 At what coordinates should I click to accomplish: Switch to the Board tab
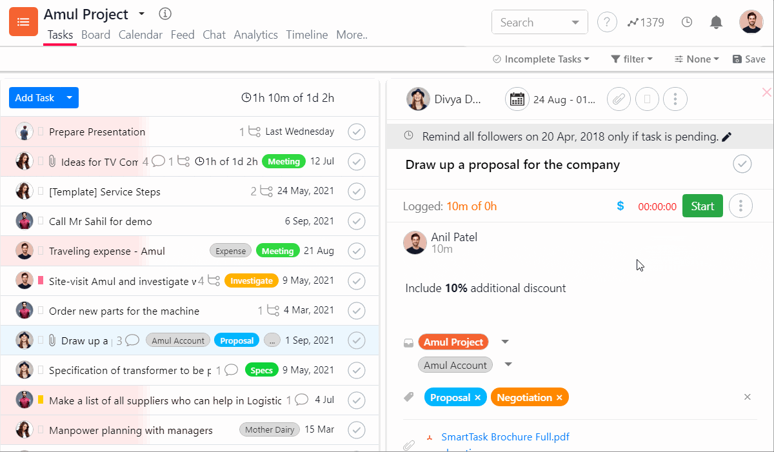(x=95, y=35)
